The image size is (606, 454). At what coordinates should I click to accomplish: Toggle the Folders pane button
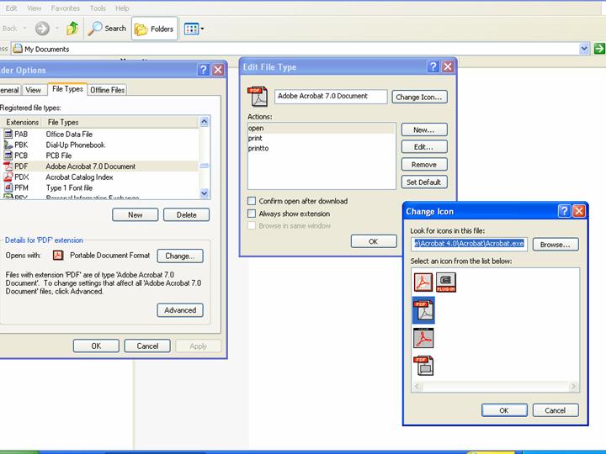click(155, 29)
